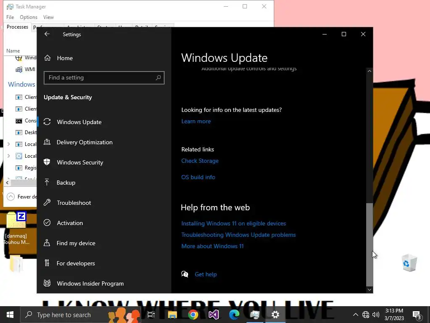Open Task Manager View menu
Image resolution: width=430 pixels, height=323 pixels.
[x=49, y=17]
